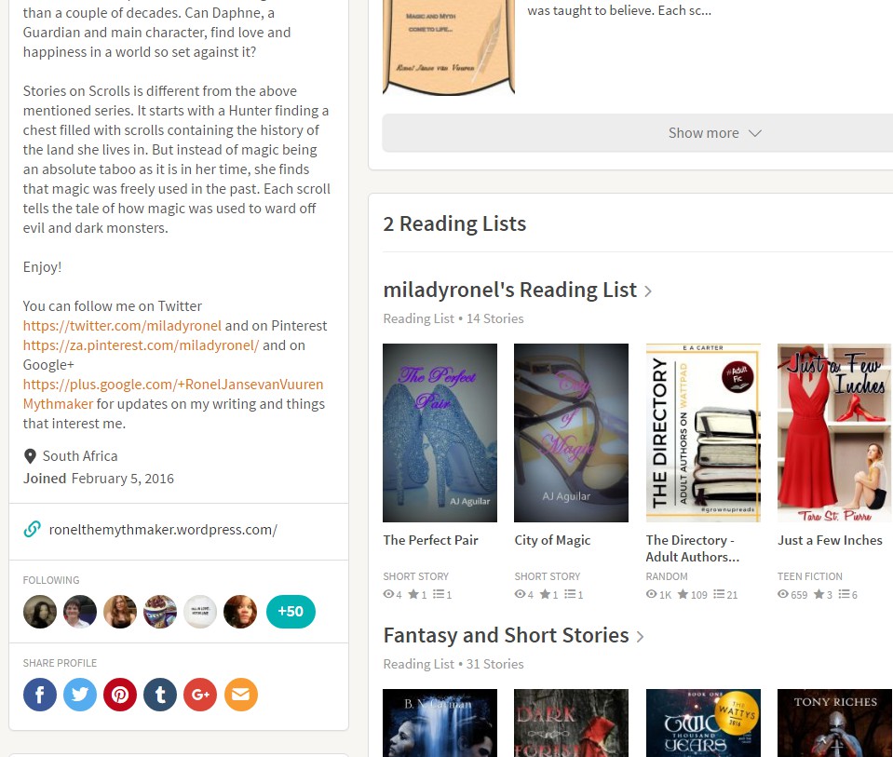Image resolution: width=893 pixels, height=757 pixels.
Task: Click the website link chain icon
Action: coord(32,529)
